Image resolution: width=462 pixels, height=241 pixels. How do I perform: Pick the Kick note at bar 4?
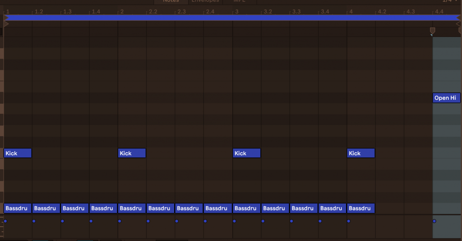click(x=361, y=153)
